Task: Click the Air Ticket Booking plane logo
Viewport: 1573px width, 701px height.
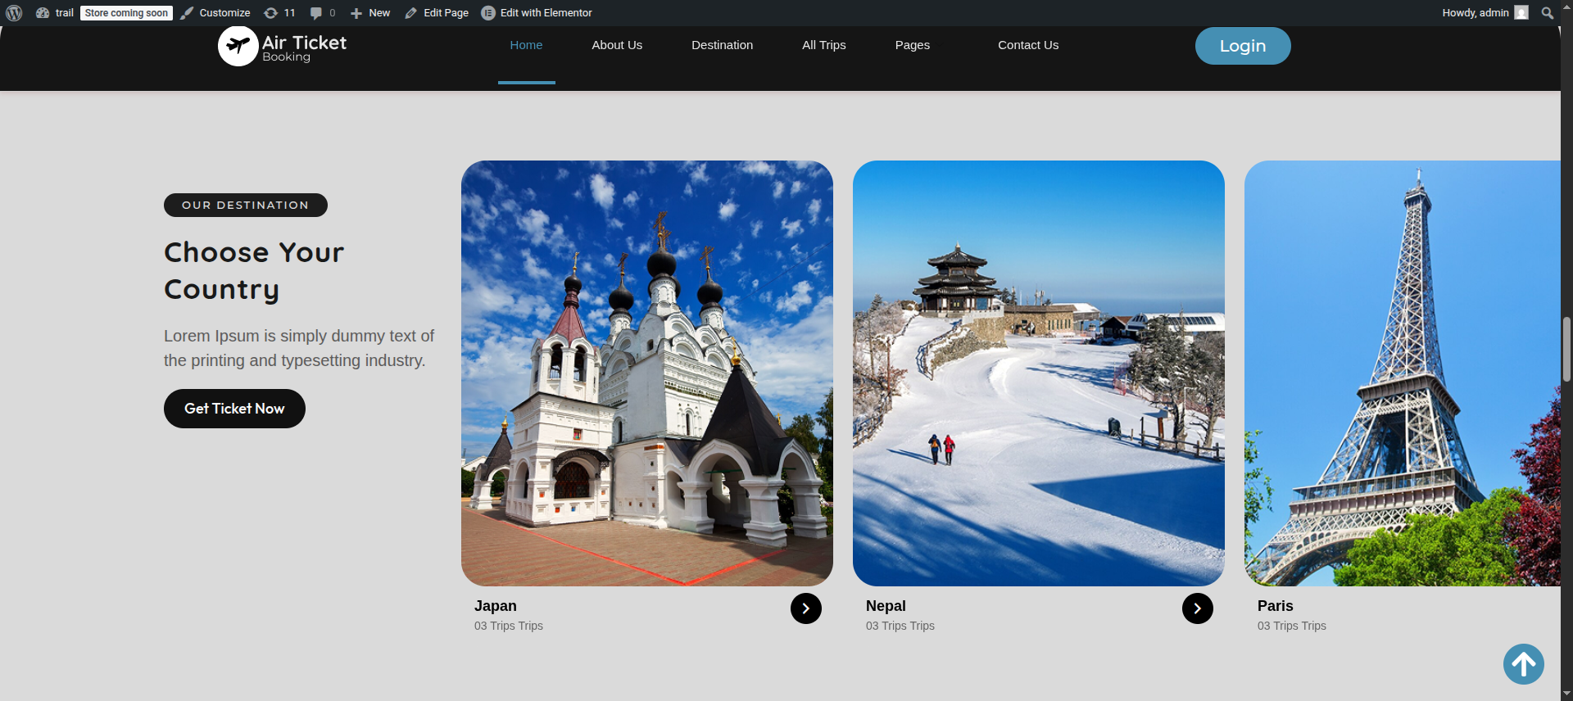Action: pos(238,46)
